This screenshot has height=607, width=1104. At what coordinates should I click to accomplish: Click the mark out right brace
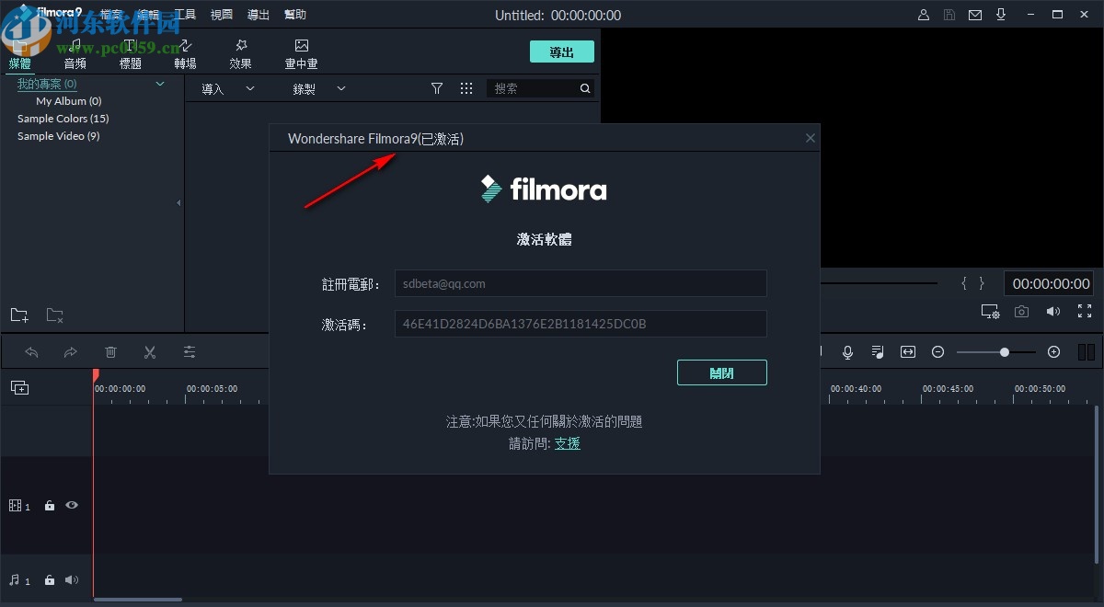(982, 283)
